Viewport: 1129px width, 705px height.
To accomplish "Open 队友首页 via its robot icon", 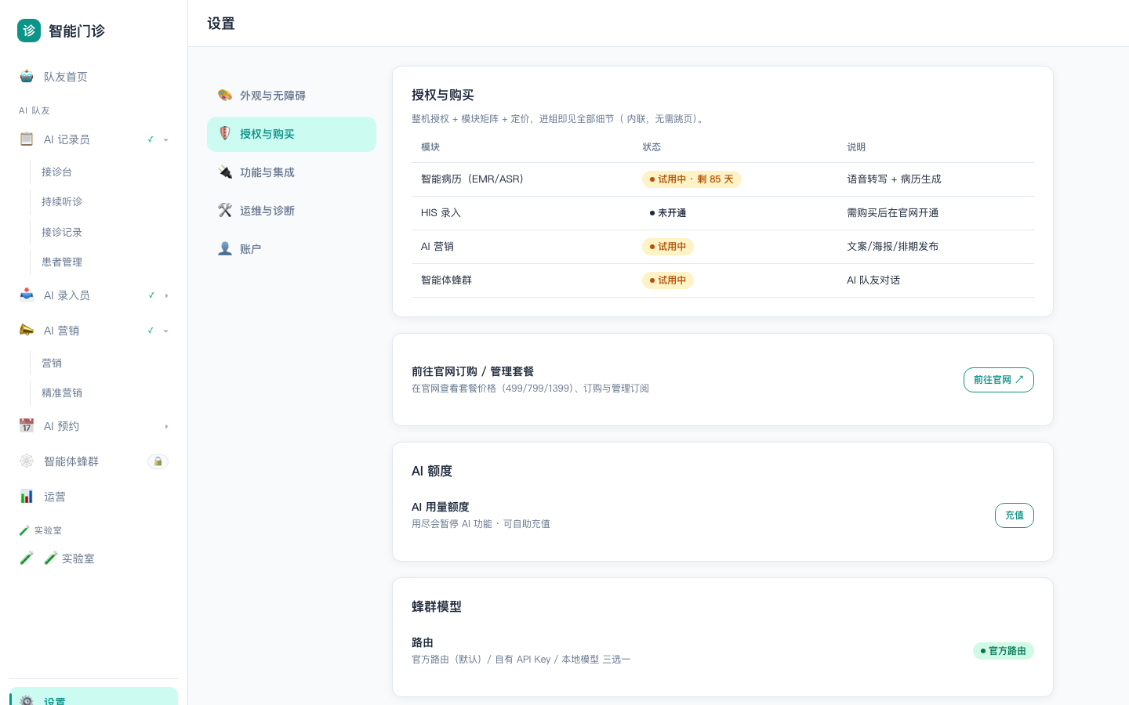I will click(27, 76).
